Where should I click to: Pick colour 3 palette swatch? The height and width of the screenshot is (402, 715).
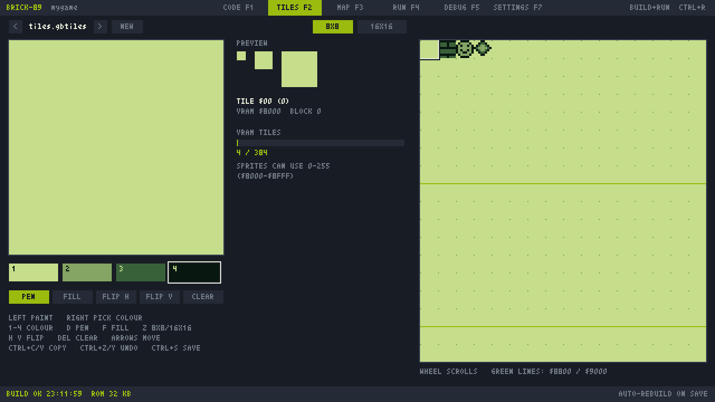[x=141, y=272]
